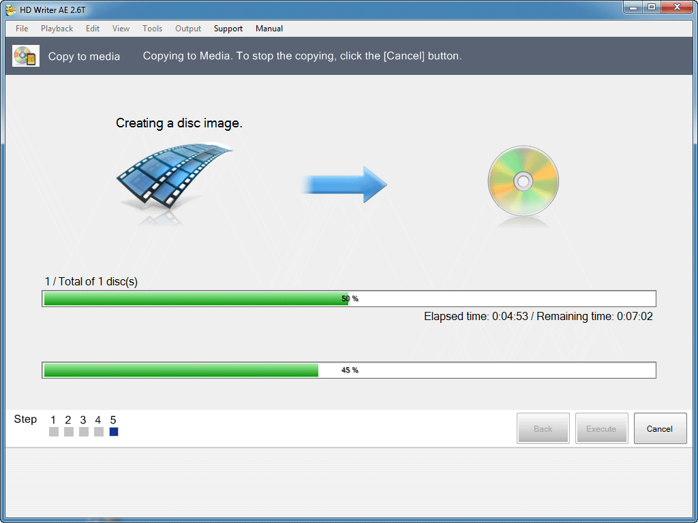The height and width of the screenshot is (523, 698).
Task: Click the disabled Back button
Action: pyautogui.click(x=543, y=428)
